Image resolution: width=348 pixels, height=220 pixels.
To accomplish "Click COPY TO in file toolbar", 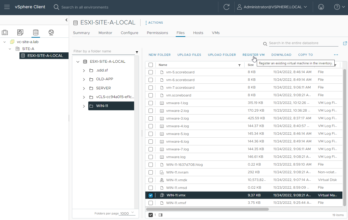I will click(306, 55).
